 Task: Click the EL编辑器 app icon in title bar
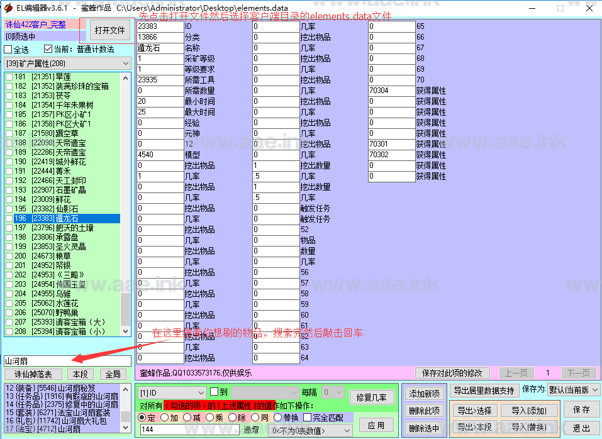click(x=8, y=8)
